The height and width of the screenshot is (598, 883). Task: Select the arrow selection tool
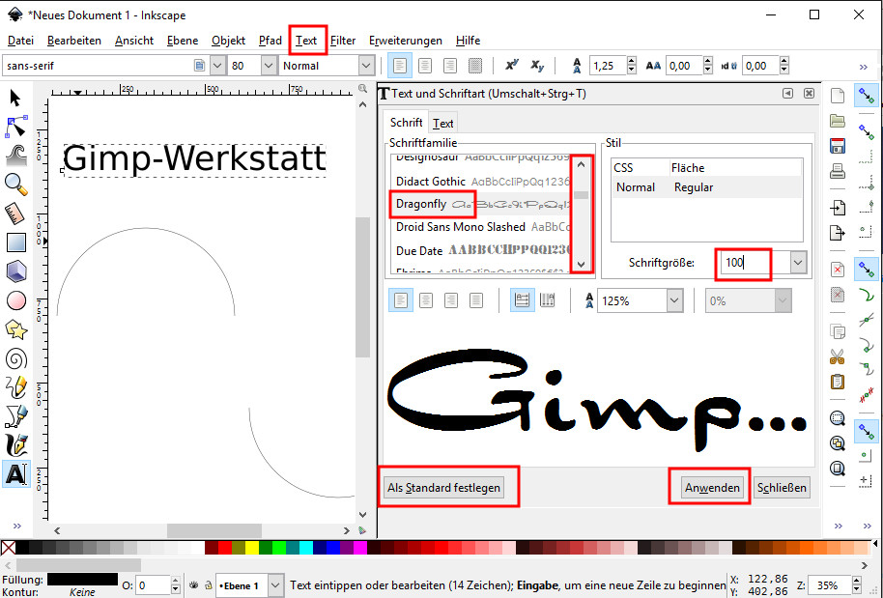[x=15, y=98]
